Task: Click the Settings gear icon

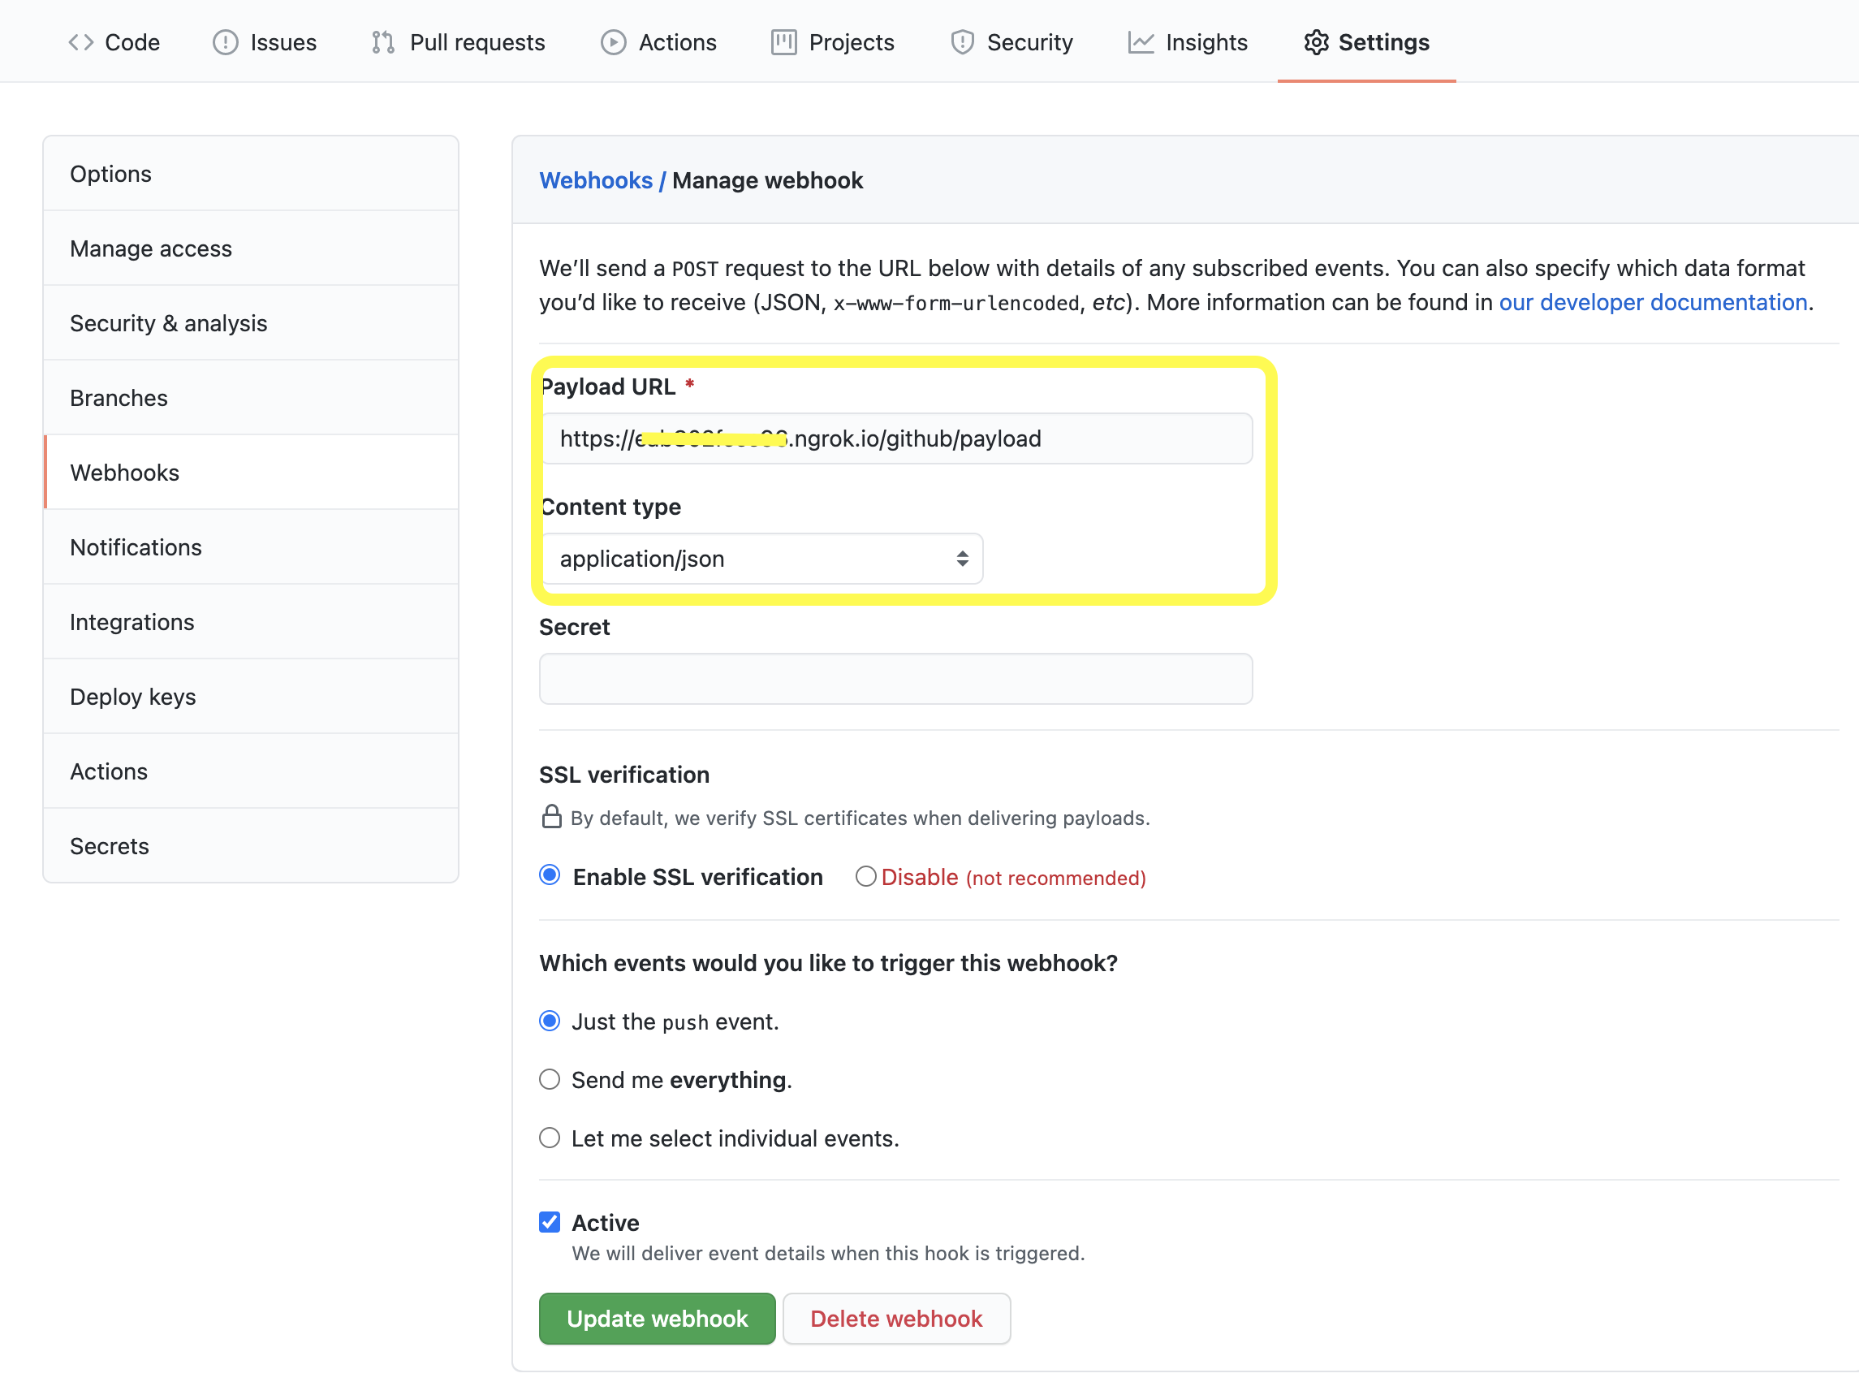Action: click(1315, 42)
